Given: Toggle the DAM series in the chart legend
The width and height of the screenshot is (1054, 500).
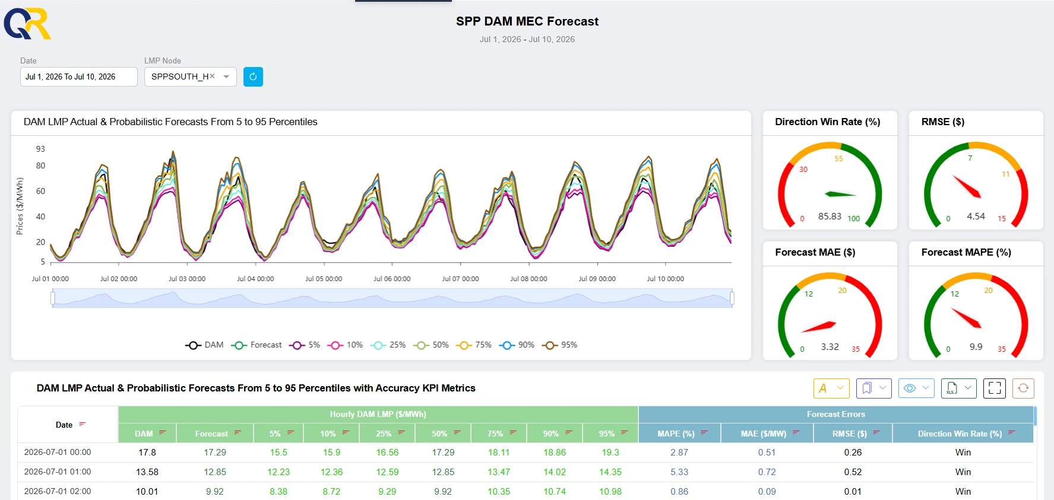Looking at the screenshot, I should coord(204,345).
